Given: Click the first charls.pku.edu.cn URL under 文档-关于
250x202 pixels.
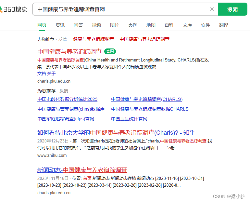Looking at the screenshot, I should click(x=54, y=81).
